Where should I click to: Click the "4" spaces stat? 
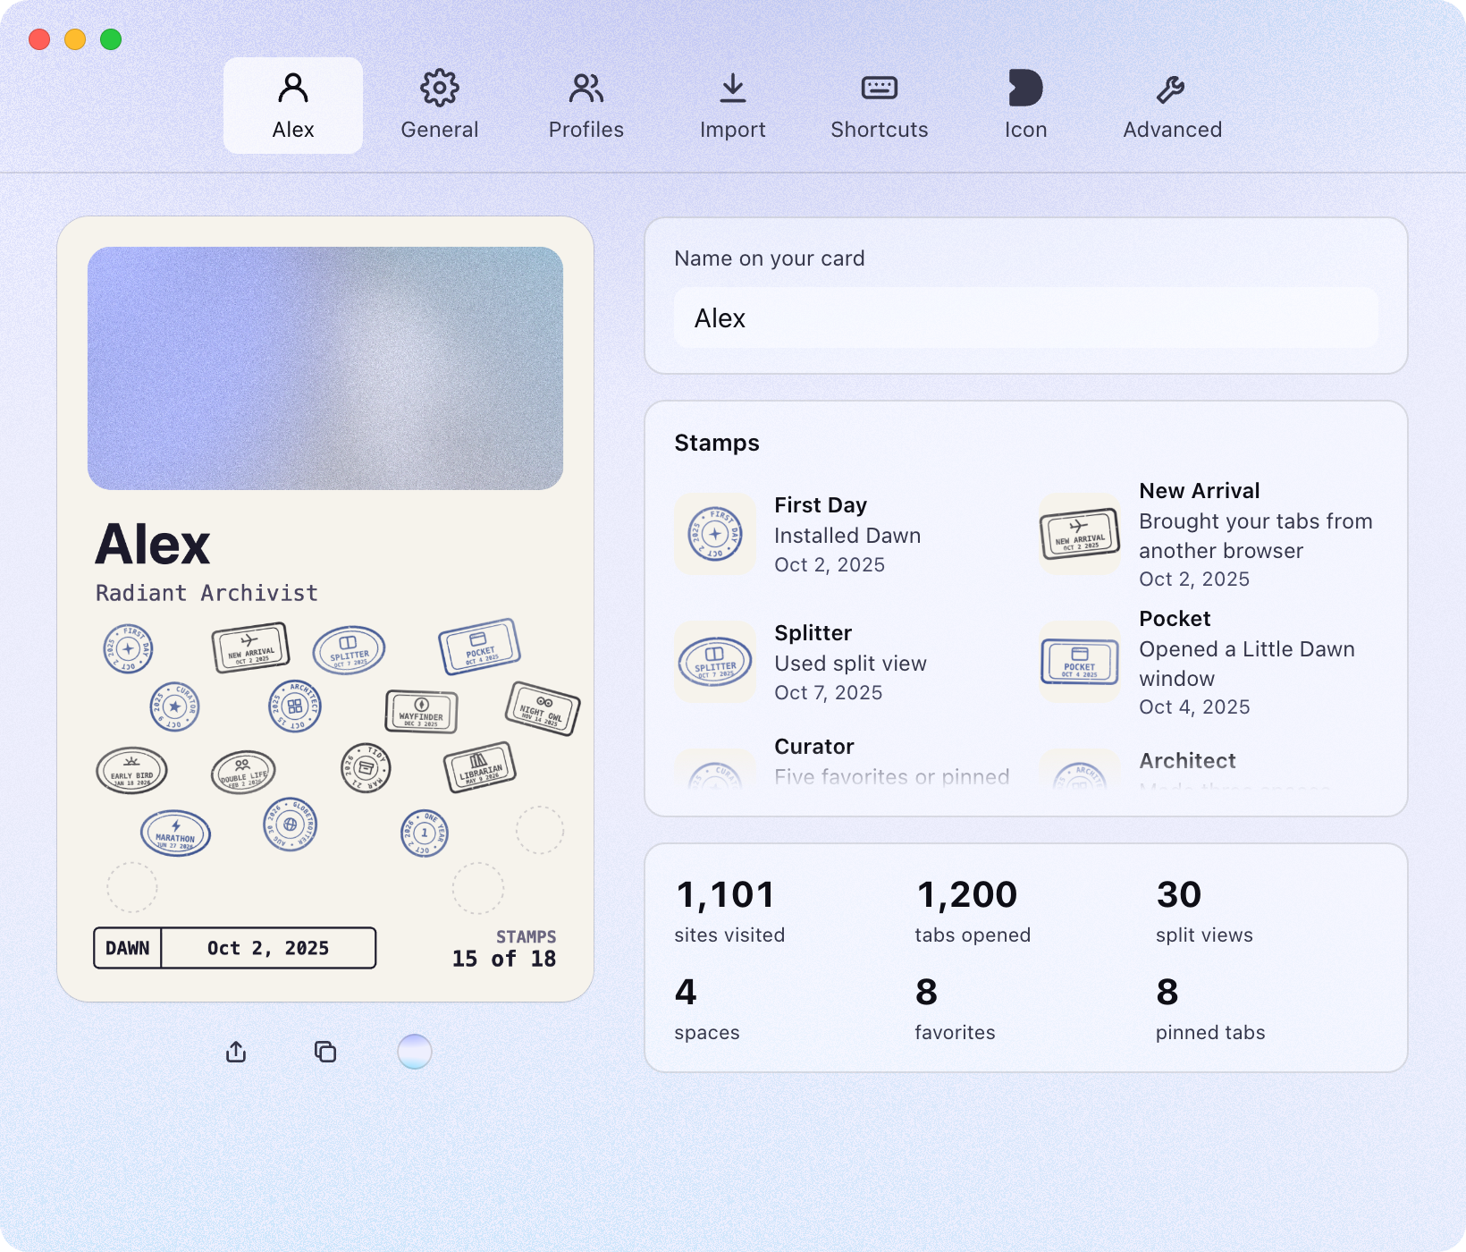[686, 992]
